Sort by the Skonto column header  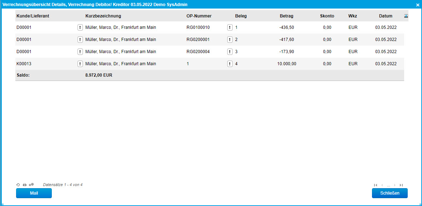point(327,16)
